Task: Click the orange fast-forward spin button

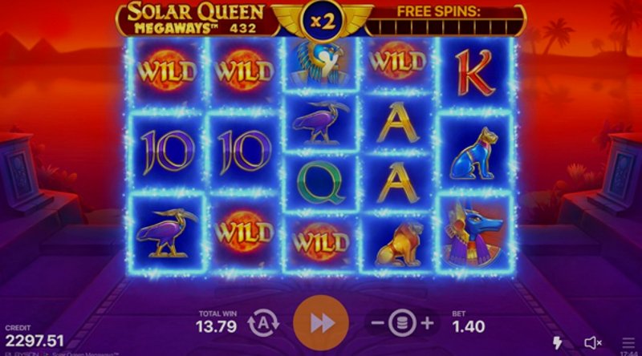Action: tap(321, 323)
